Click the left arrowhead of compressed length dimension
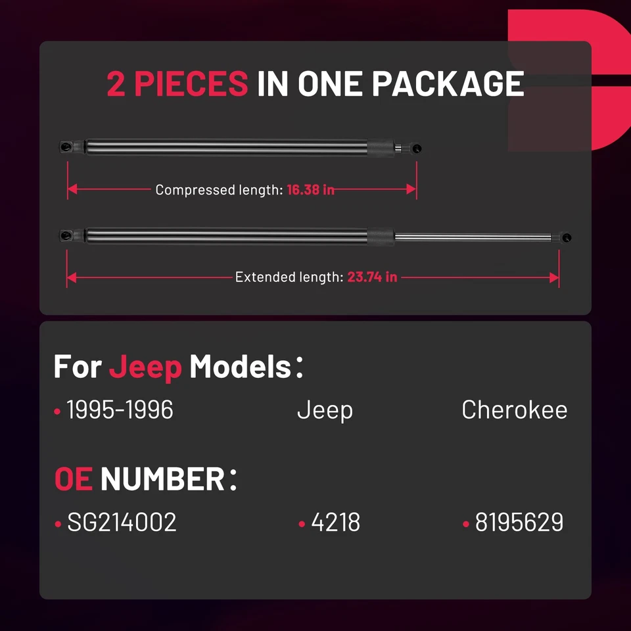 (72, 189)
